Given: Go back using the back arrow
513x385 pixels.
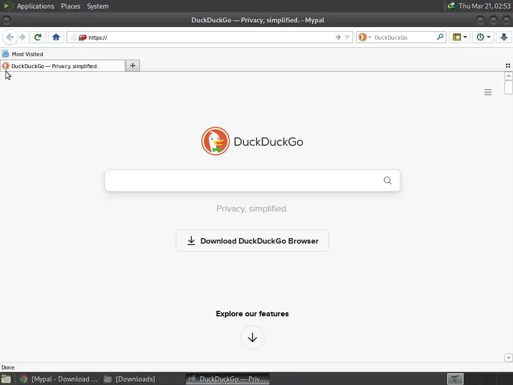Looking at the screenshot, I should [x=10, y=37].
